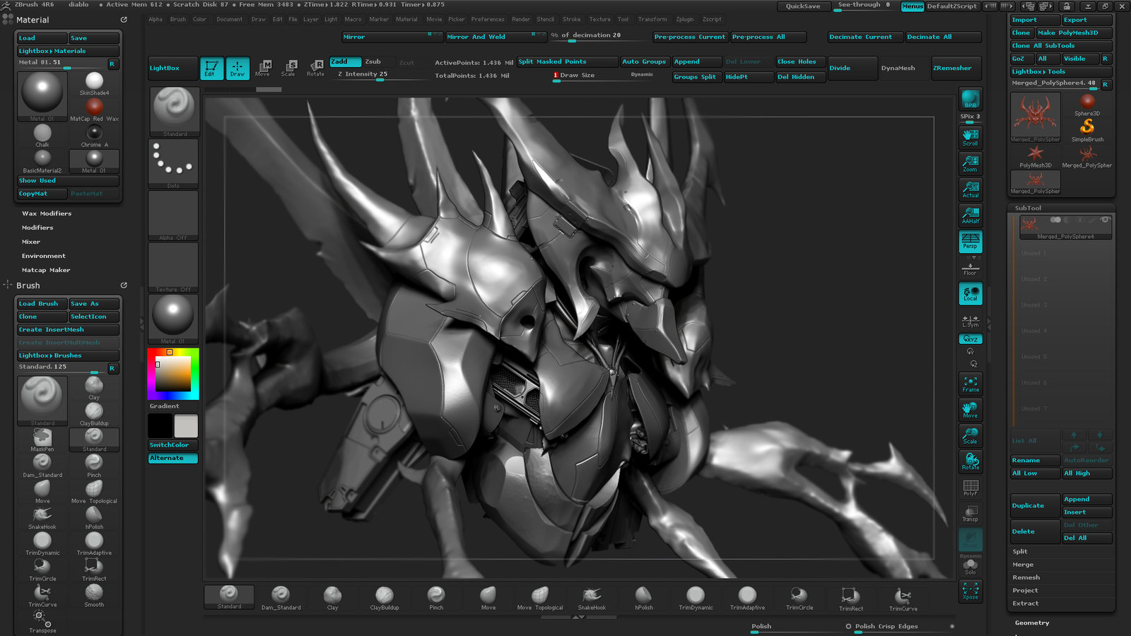1131x636 pixels.
Task: Select the SkinShade4 material
Action: click(x=94, y=83)
